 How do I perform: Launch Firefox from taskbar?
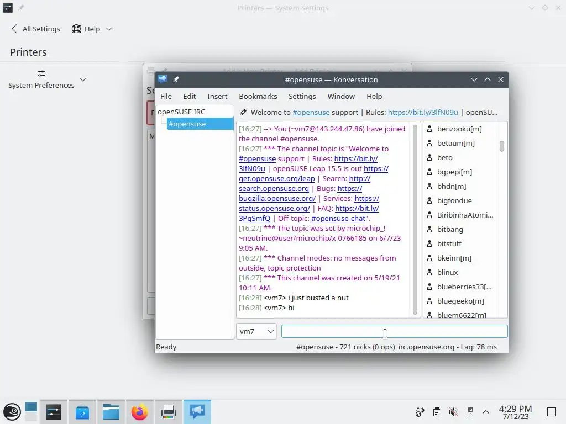pyautogui.click(x=140, y=412)
